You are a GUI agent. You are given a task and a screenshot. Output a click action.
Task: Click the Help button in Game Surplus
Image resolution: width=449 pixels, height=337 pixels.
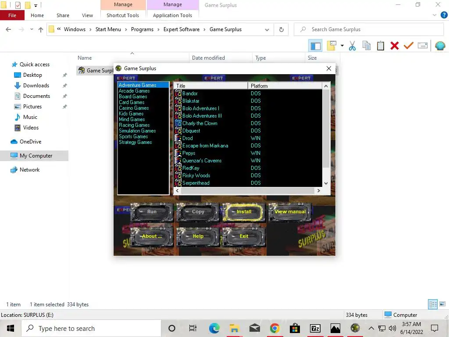(198, 237)
